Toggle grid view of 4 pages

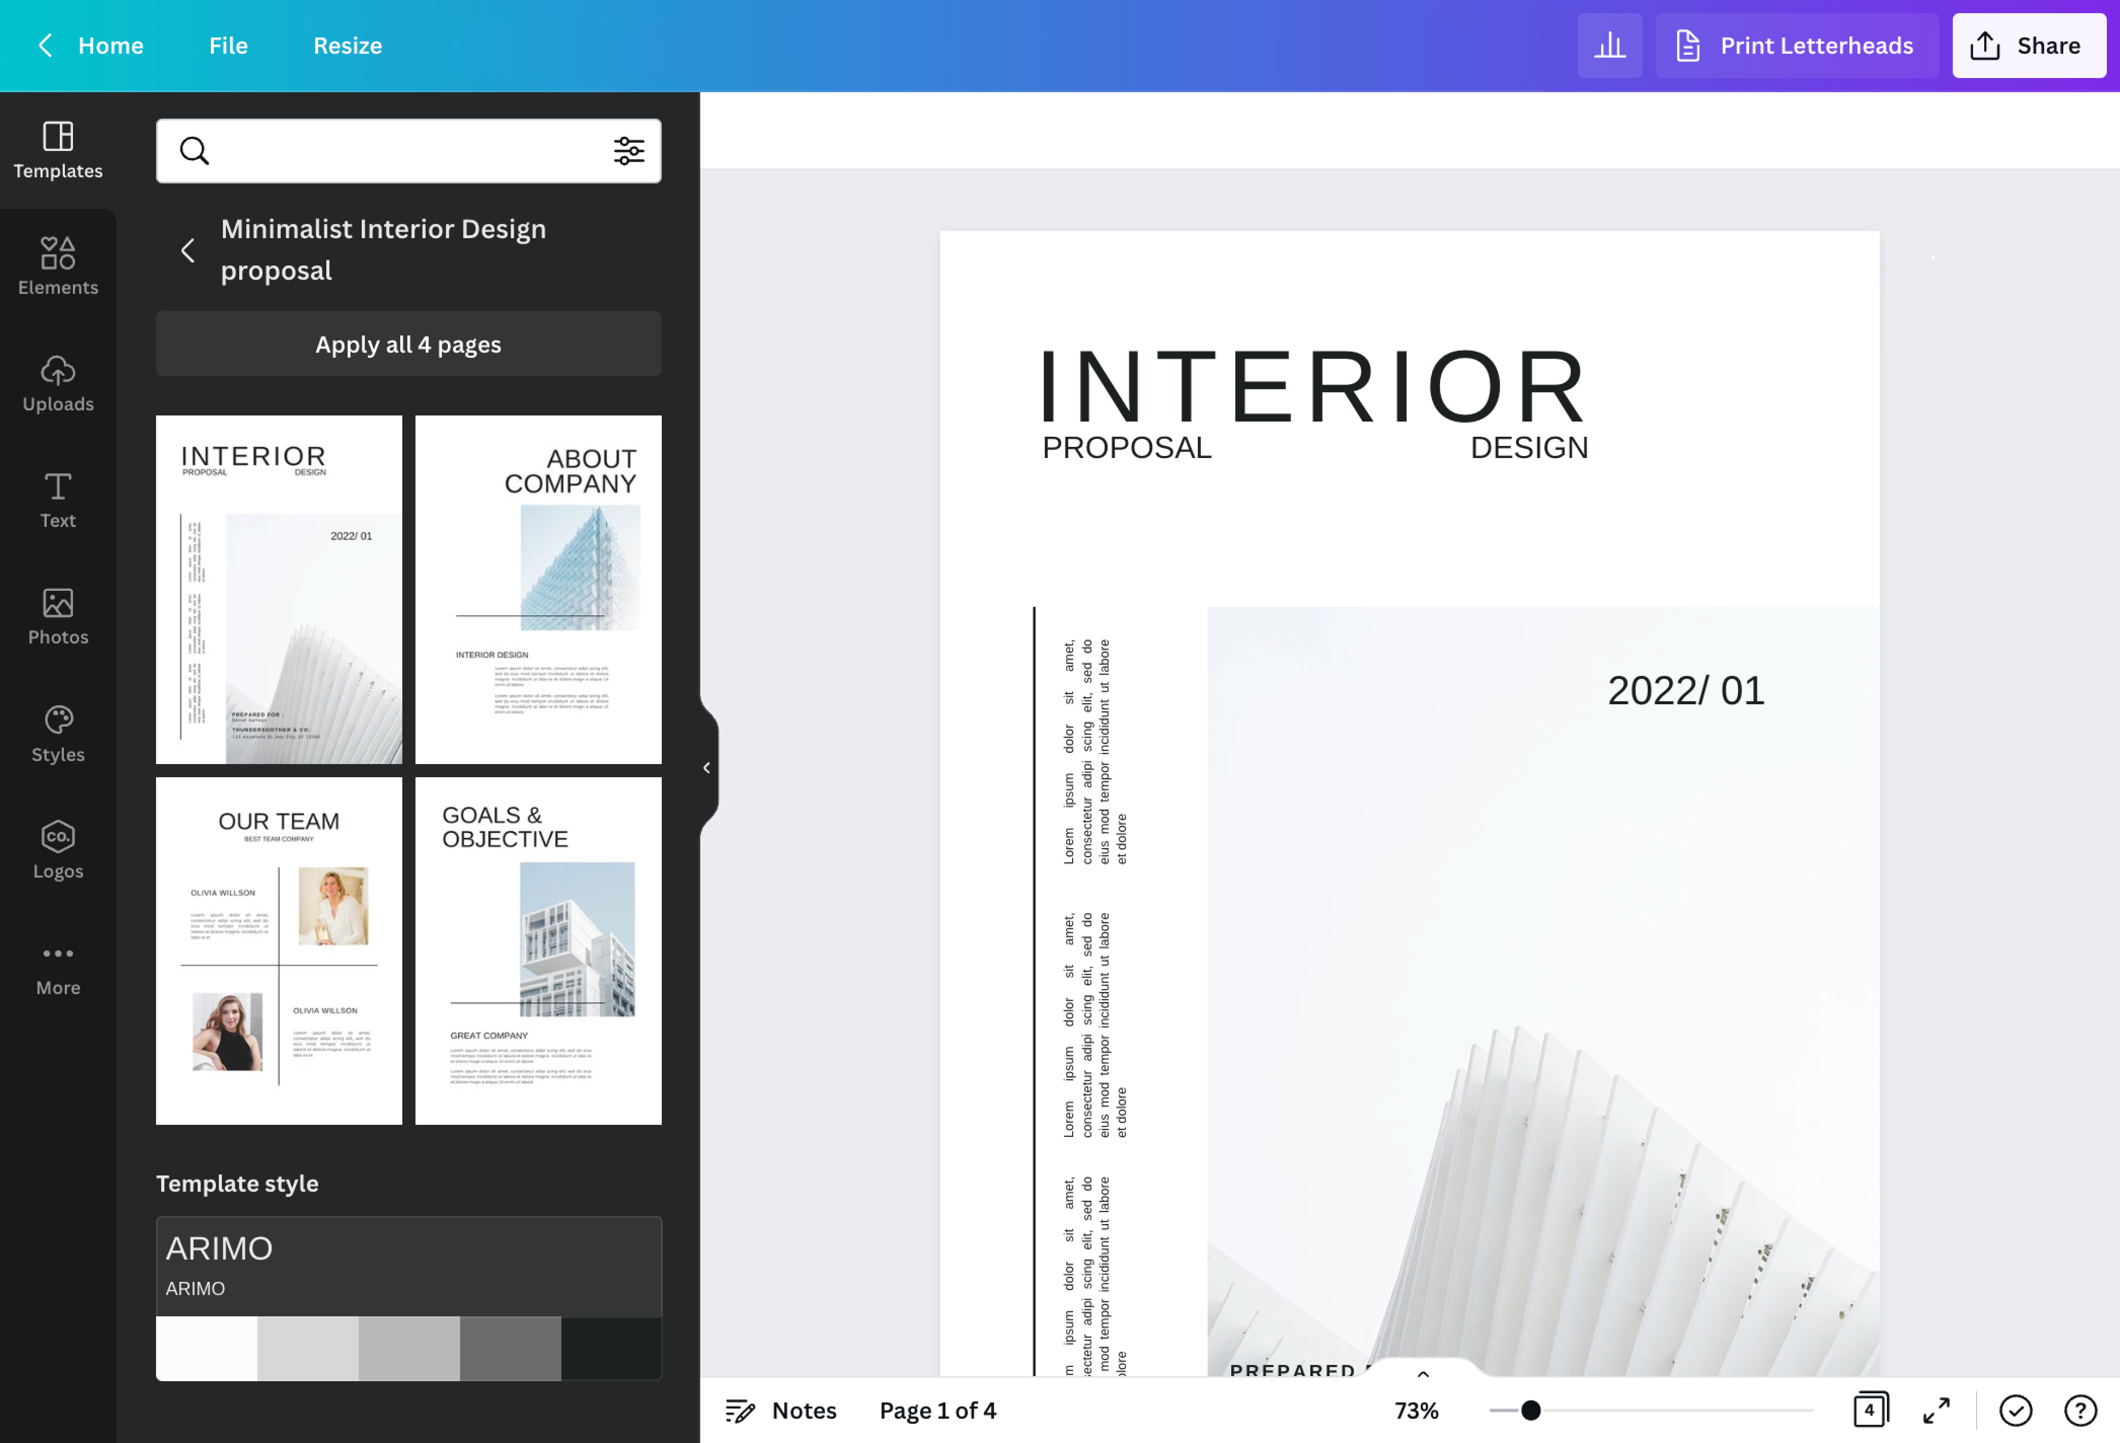1870,1410
